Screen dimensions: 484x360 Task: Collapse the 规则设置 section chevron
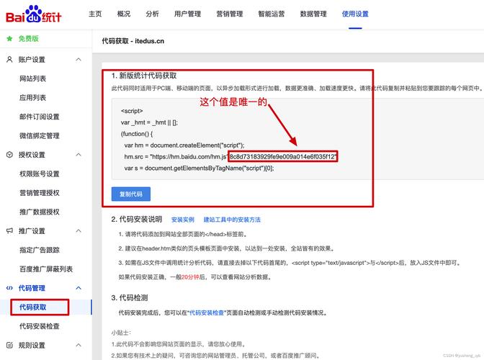tap(79, 345)
